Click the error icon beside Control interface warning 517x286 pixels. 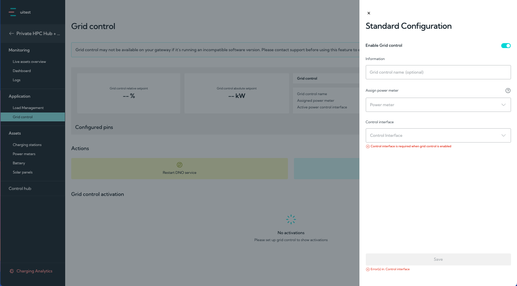click(x=368, y=146)
